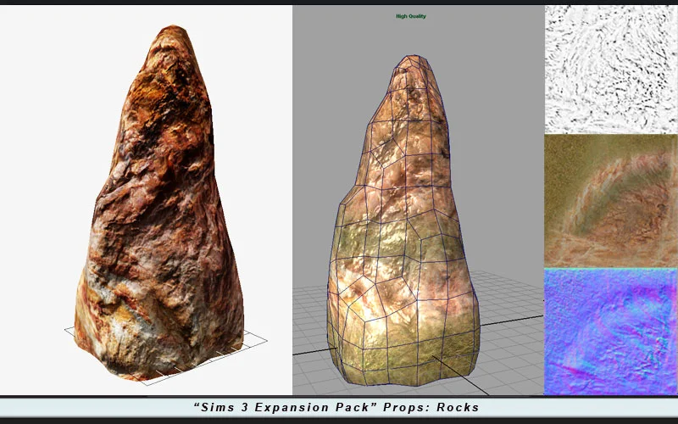Viewport: 678px width, 424px height.
Task: Click the wireframe rock model in the viewport
Action: pos(403,220)
